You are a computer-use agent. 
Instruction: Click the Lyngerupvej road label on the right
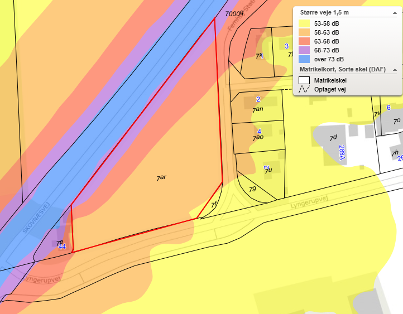click(x=306, y=205)
